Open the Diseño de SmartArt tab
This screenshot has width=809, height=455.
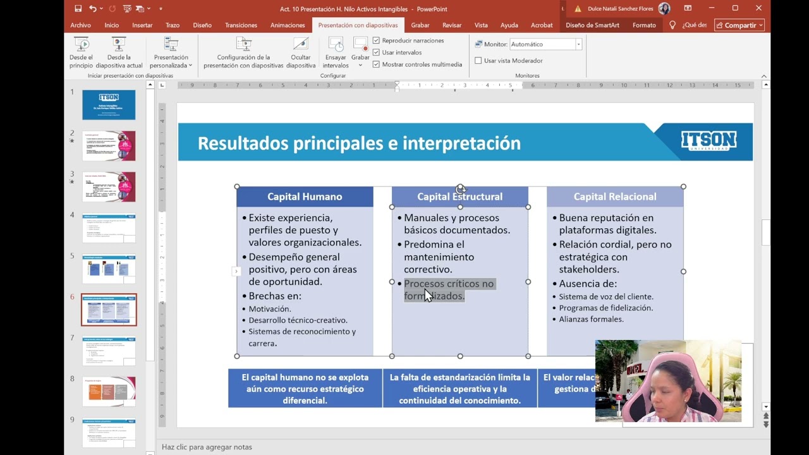pyautogui.click(x=592, y=25)
